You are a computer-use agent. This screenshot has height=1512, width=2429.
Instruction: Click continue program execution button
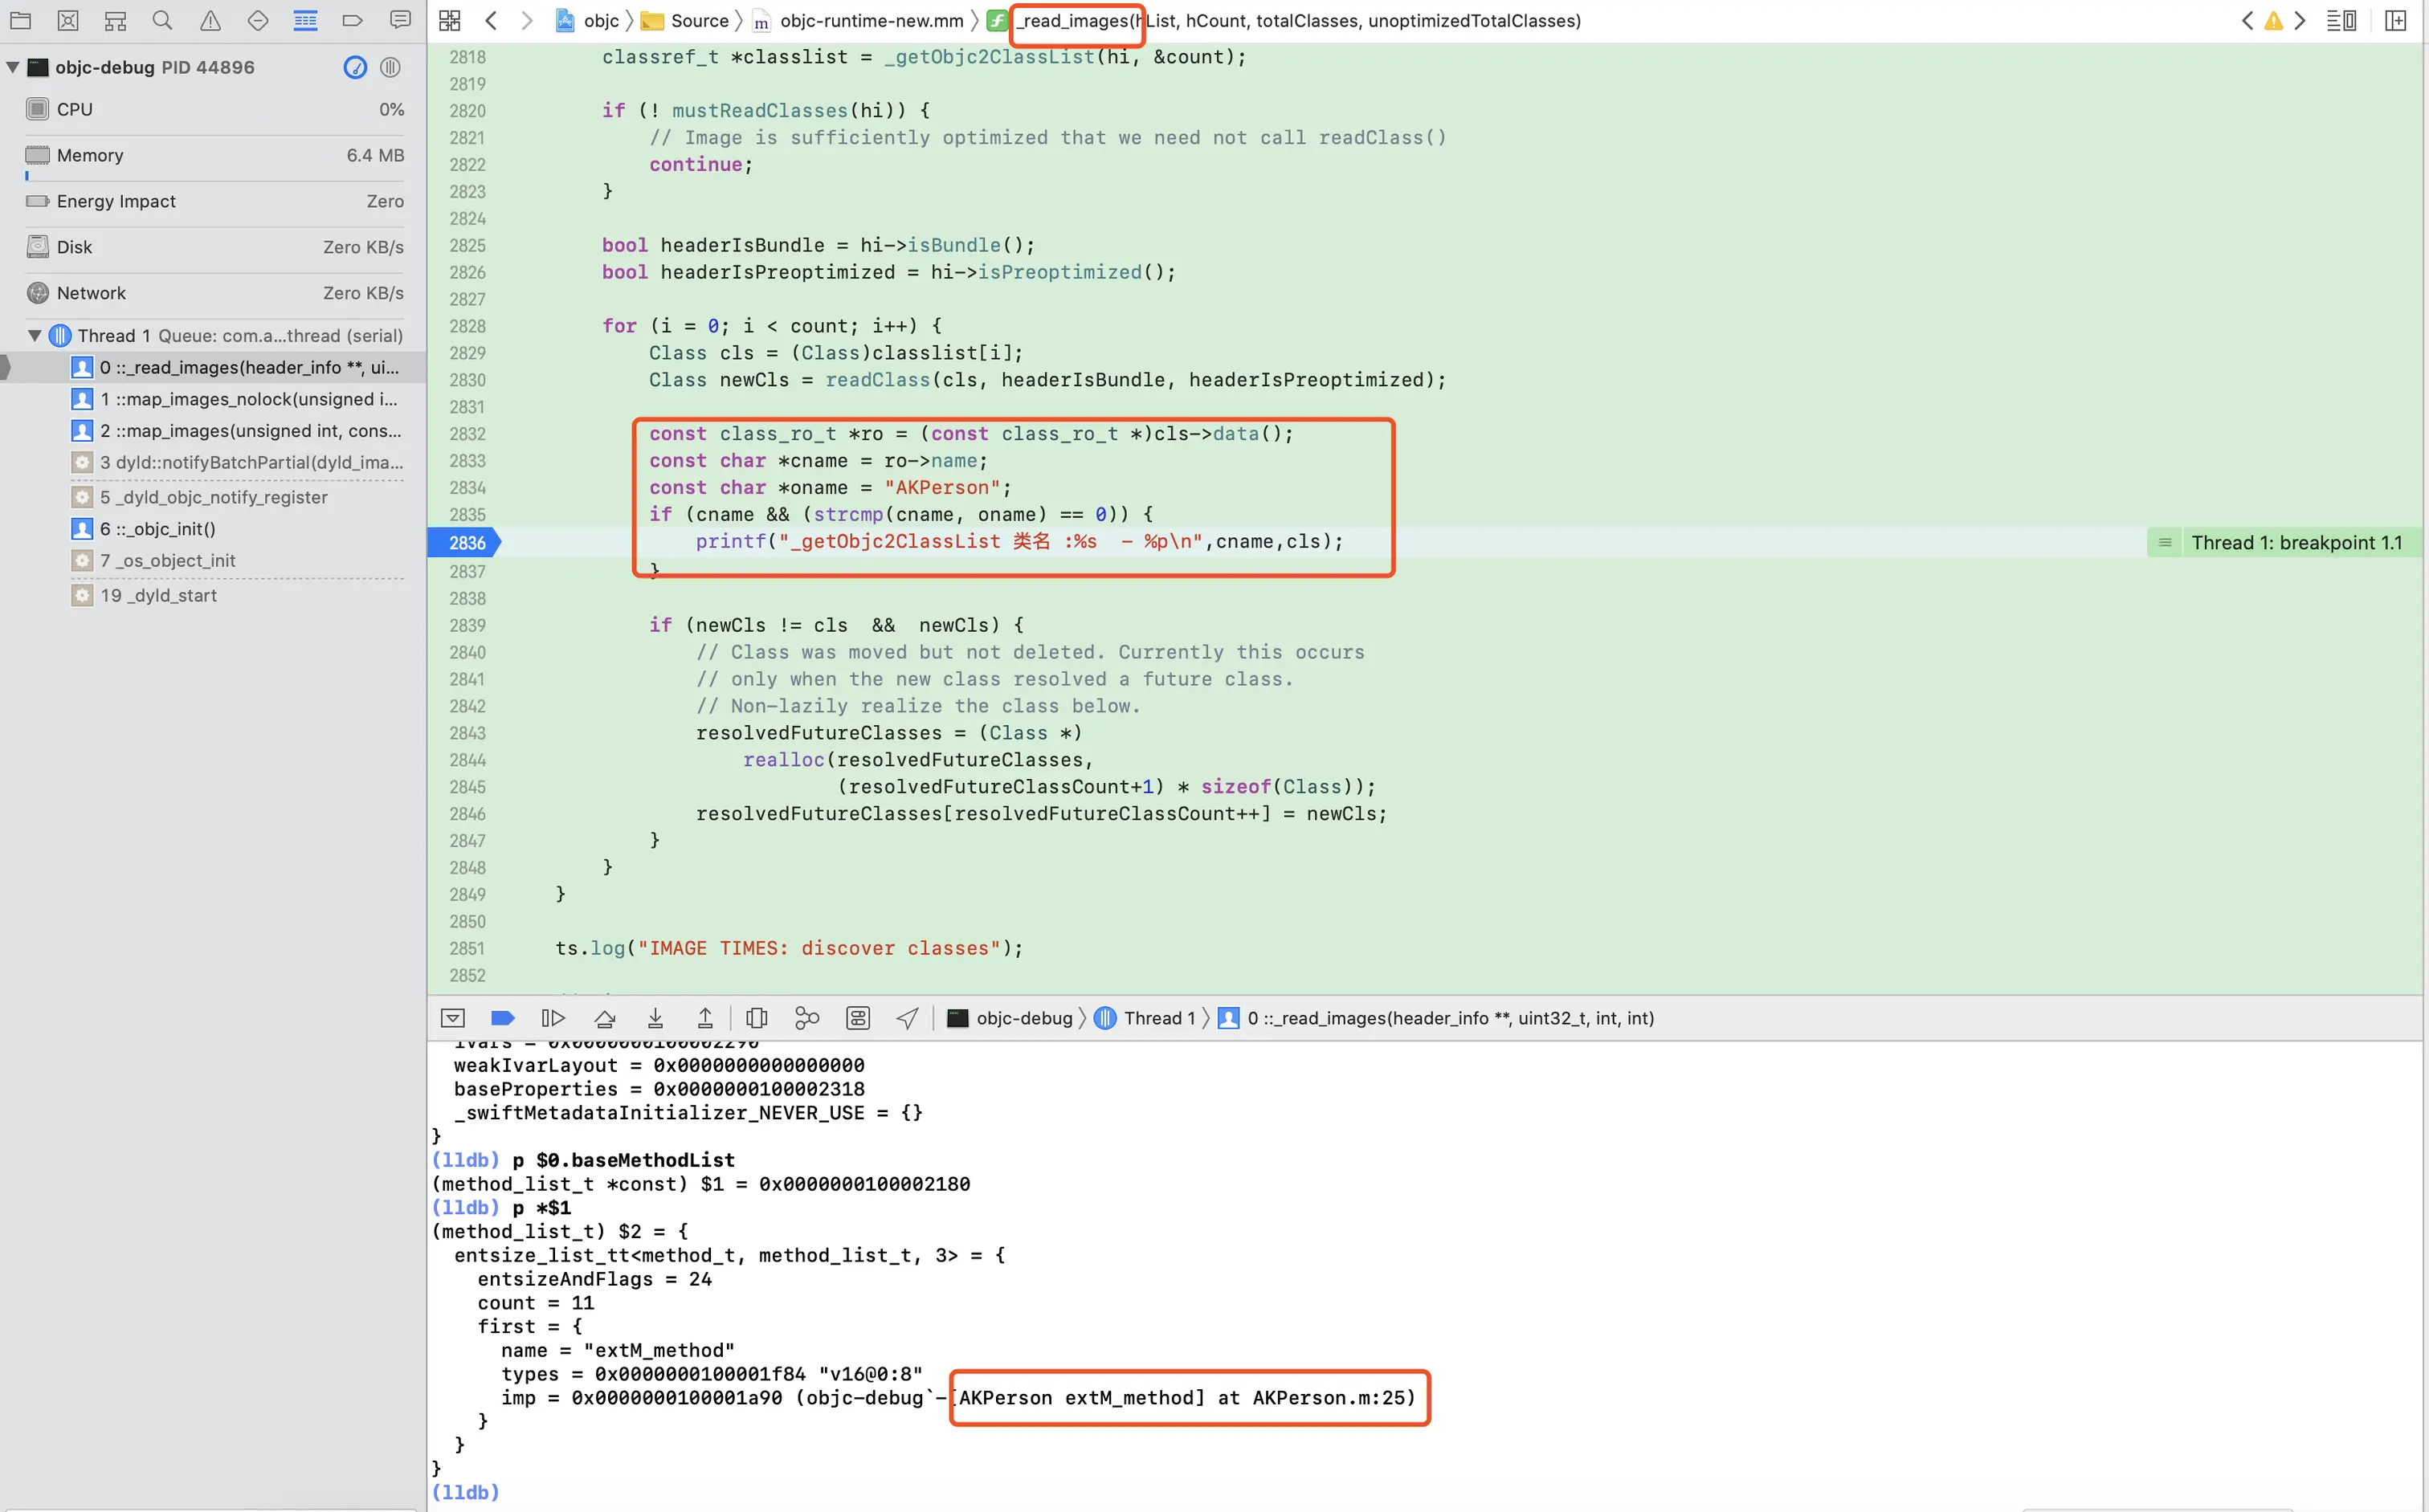point(553,1018)
